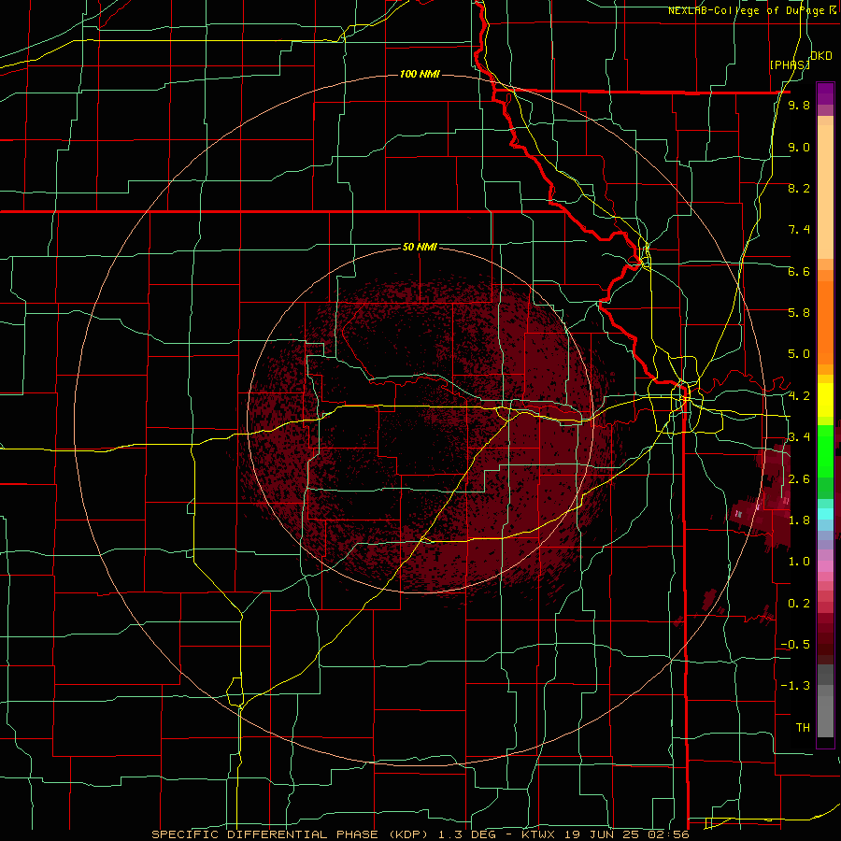Viewport: 841px width, 841px height.
Task: Click the TH label on the color scale
Action: point(803,727)
